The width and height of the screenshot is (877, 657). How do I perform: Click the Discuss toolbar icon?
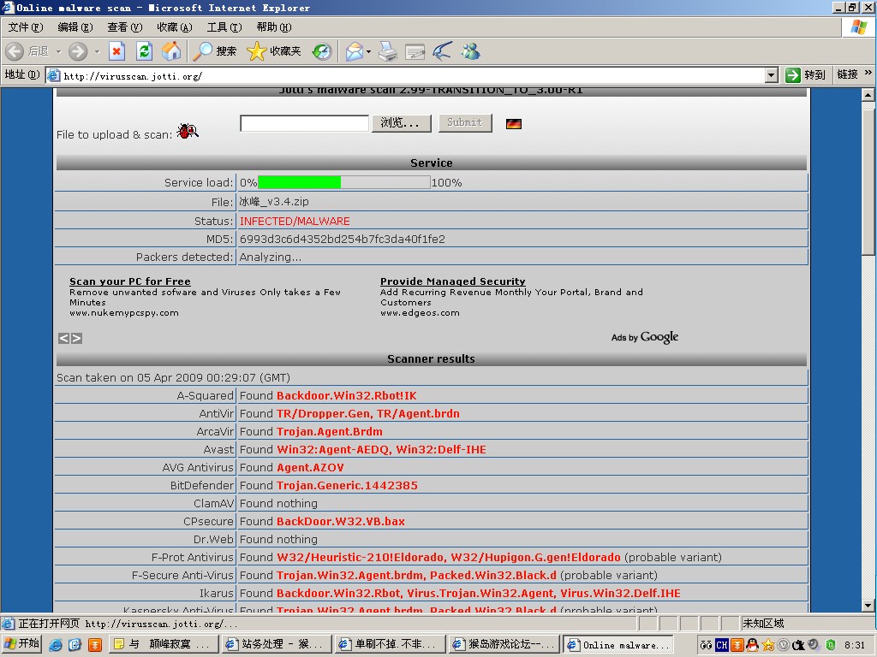tap(443, 51)
